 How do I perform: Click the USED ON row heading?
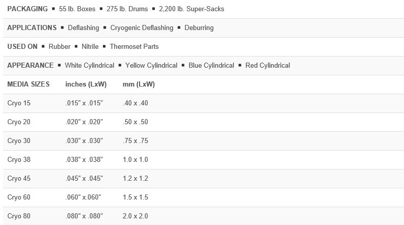click(x=22, y=46)
